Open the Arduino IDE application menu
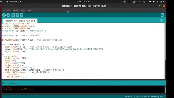 14,2
